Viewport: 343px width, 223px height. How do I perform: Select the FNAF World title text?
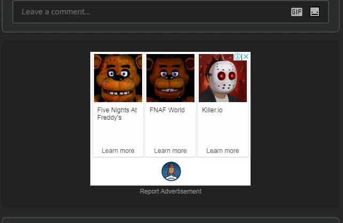tap(167, 110)
